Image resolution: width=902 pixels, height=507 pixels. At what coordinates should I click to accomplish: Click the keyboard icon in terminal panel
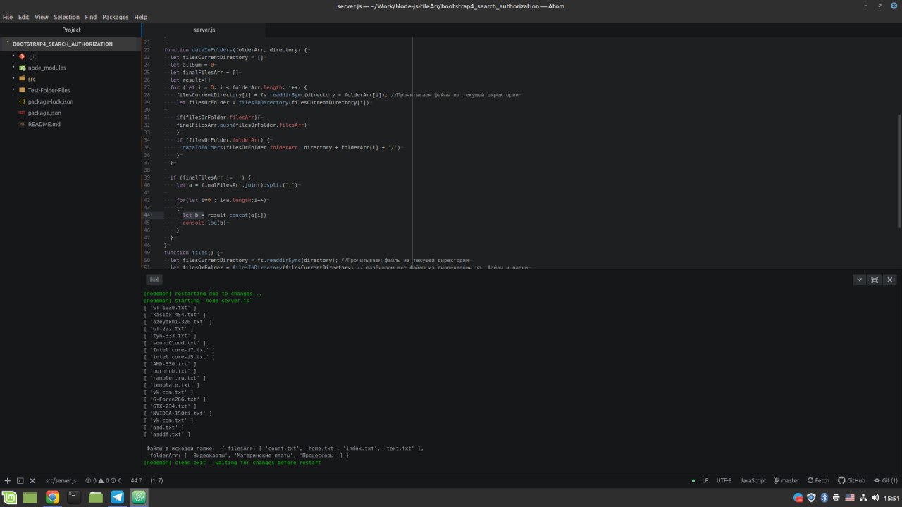coord(154,280)
